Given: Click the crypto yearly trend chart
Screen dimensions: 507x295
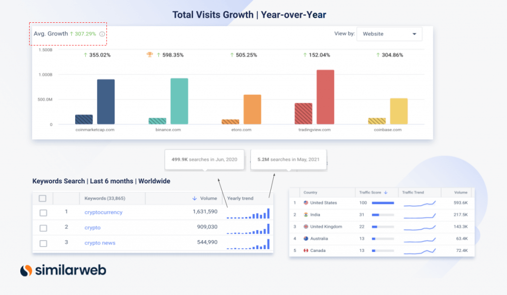Looking at the screenshot, I should (248, 229).
